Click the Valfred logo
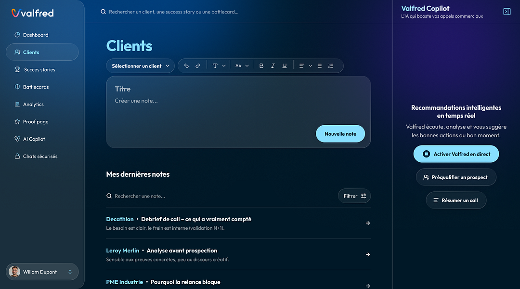The height and width of the screenshot is (289, 520). tap(32, 13)
